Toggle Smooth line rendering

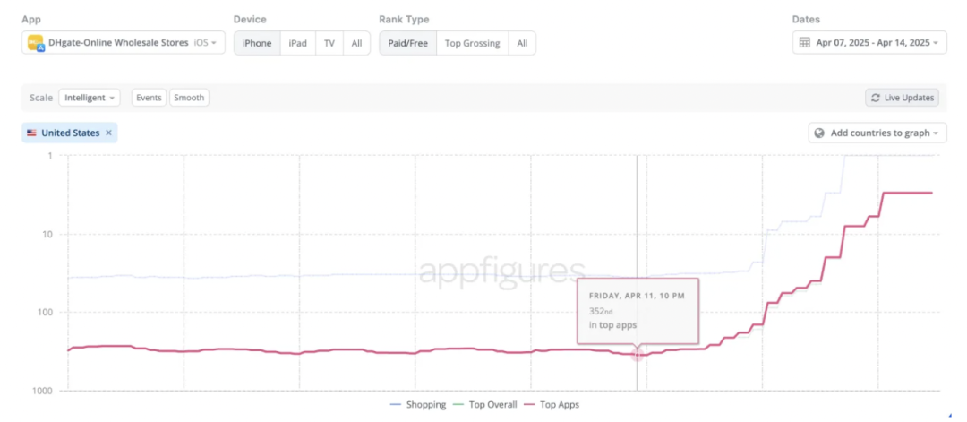[189, 98]
